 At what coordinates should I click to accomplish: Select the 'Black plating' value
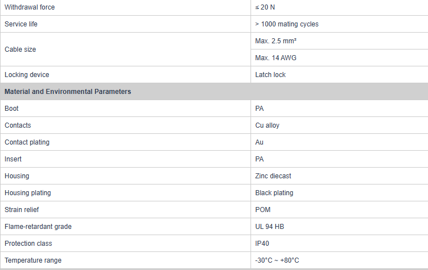[274, 193]
